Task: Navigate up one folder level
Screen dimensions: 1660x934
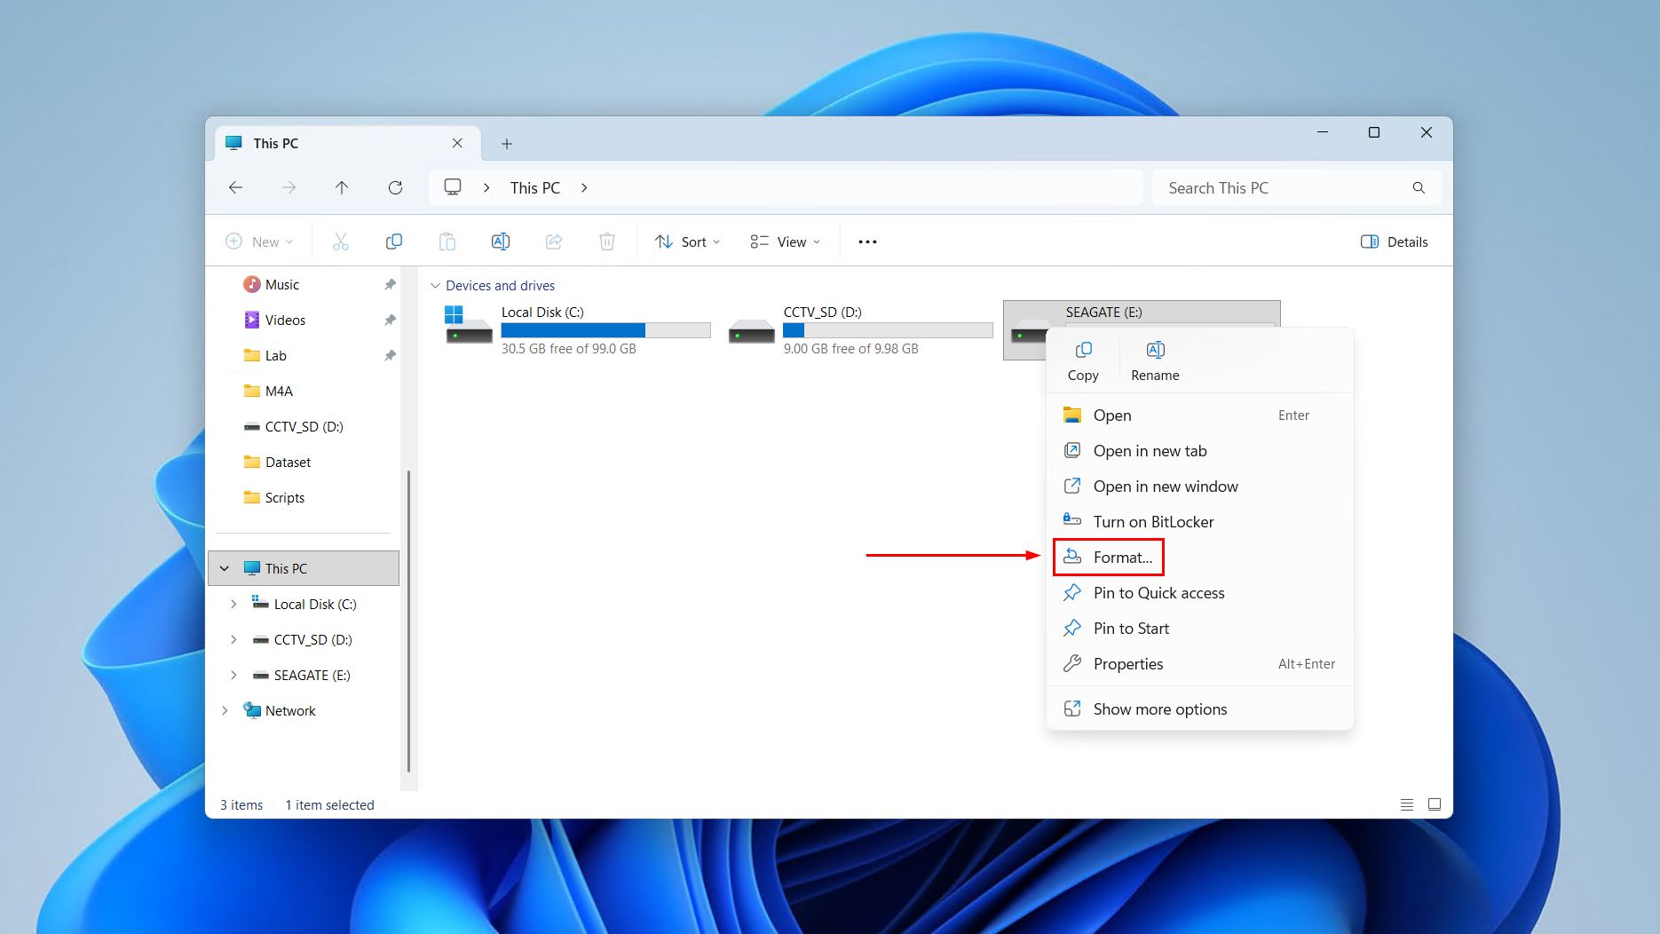Action: click(342, 187)
